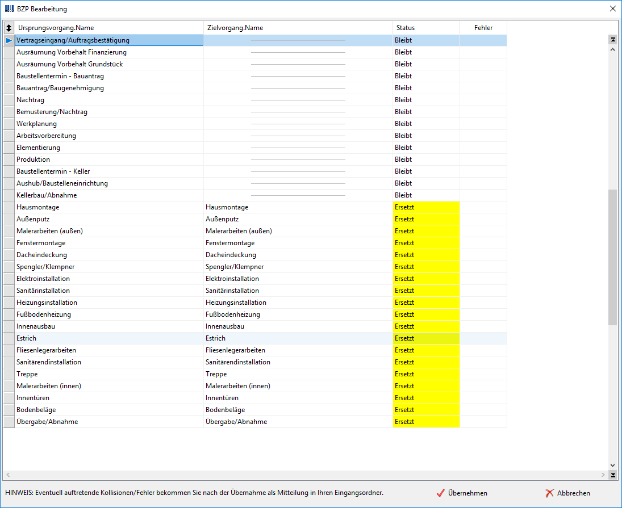Sort by the Zielvorgang.Name column header
The height and width of the screenshot is (508, 622).
point(298,28)
